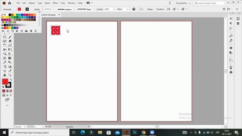
Task: Select the Zoom tool magnifier
Action: [x=10, y=75]
